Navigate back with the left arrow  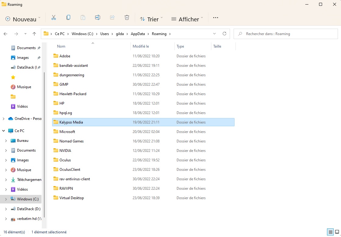(x=5, y=34)
